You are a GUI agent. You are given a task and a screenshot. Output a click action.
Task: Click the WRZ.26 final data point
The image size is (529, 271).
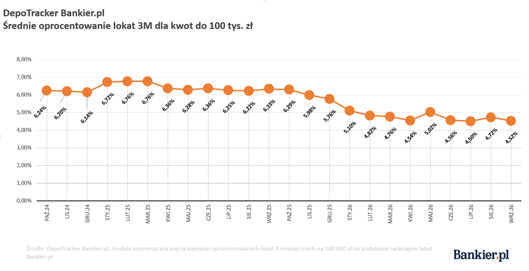511,120
